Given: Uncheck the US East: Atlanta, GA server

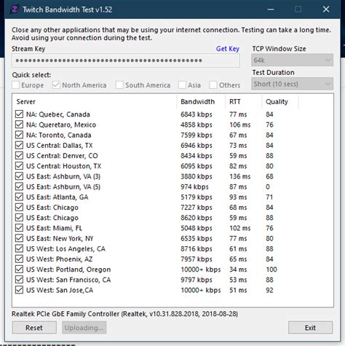Looking at the screenshot, I should click(x=19, y=197).
